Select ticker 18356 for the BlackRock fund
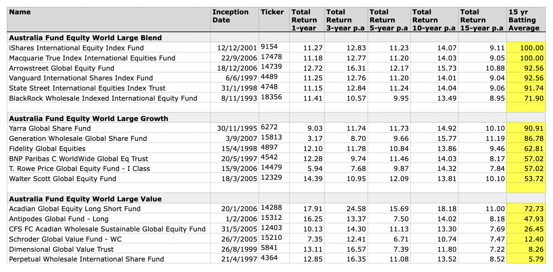Viewport: 553px width, 272px height. tap(271, 97)
